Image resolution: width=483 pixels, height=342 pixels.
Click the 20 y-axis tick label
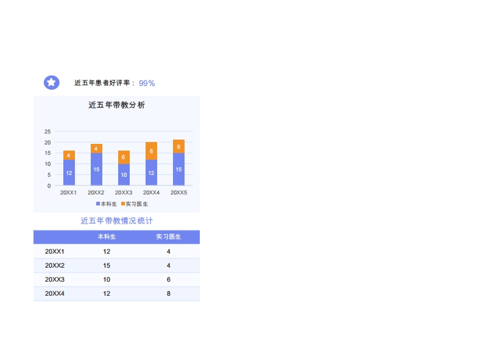click(x=48, y=143)
